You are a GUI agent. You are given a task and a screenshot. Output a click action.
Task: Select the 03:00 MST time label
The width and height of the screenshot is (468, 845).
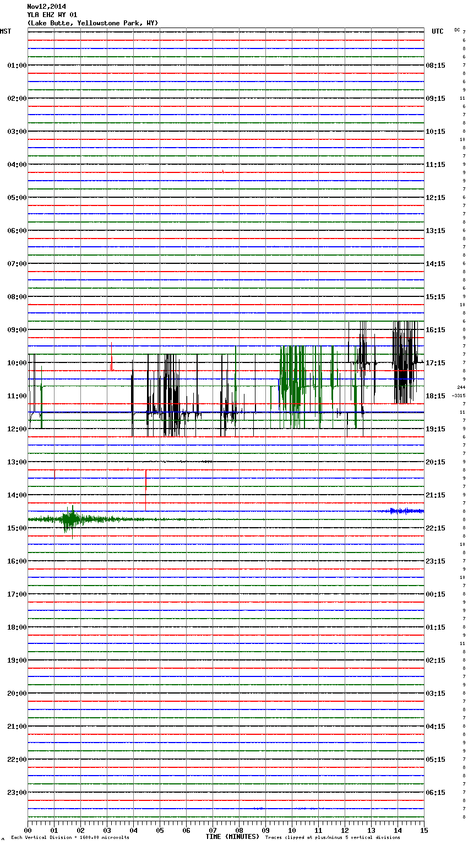(17, 132)
